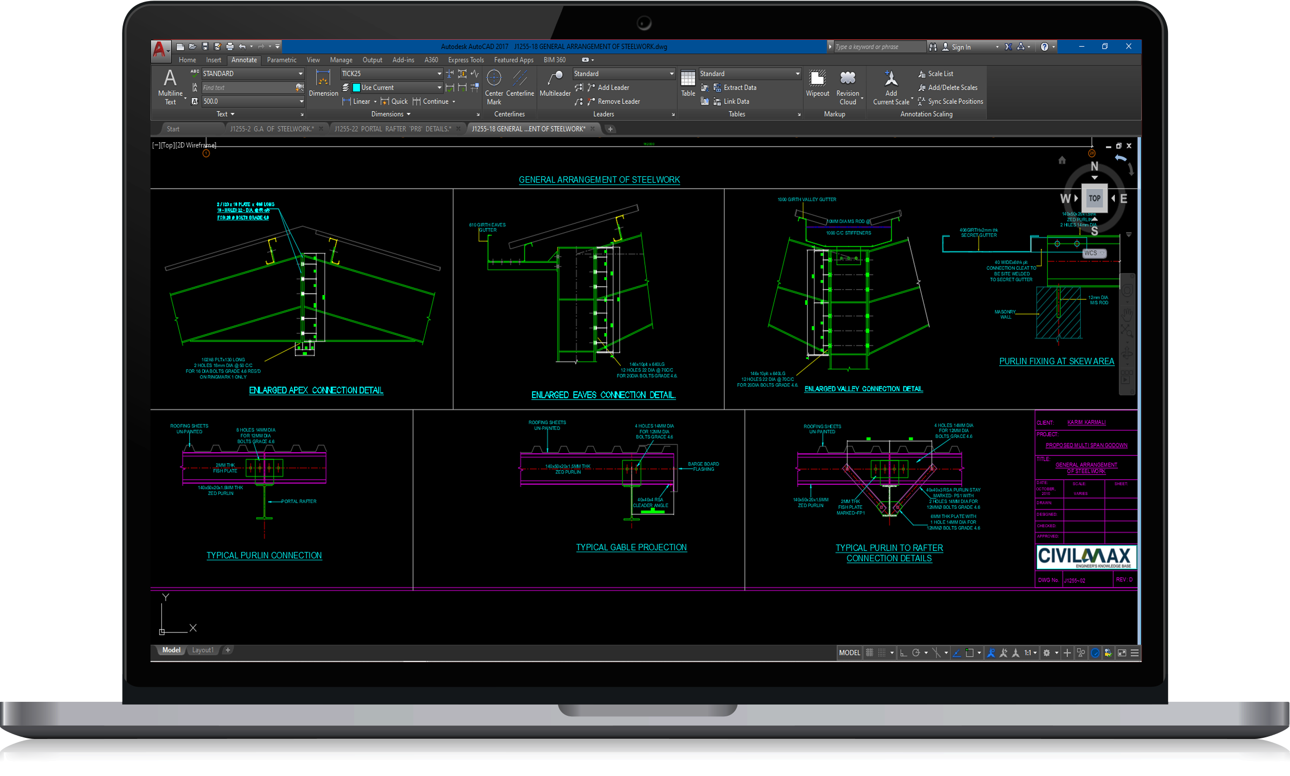Open the WCS coordinate system menu

1094,253
